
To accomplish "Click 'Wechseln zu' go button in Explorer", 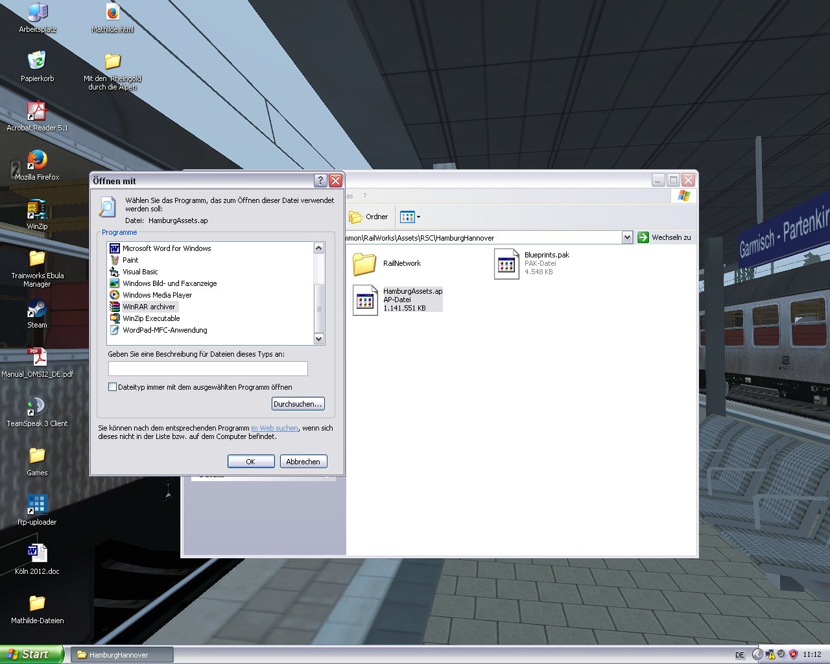I will (665, 237).
